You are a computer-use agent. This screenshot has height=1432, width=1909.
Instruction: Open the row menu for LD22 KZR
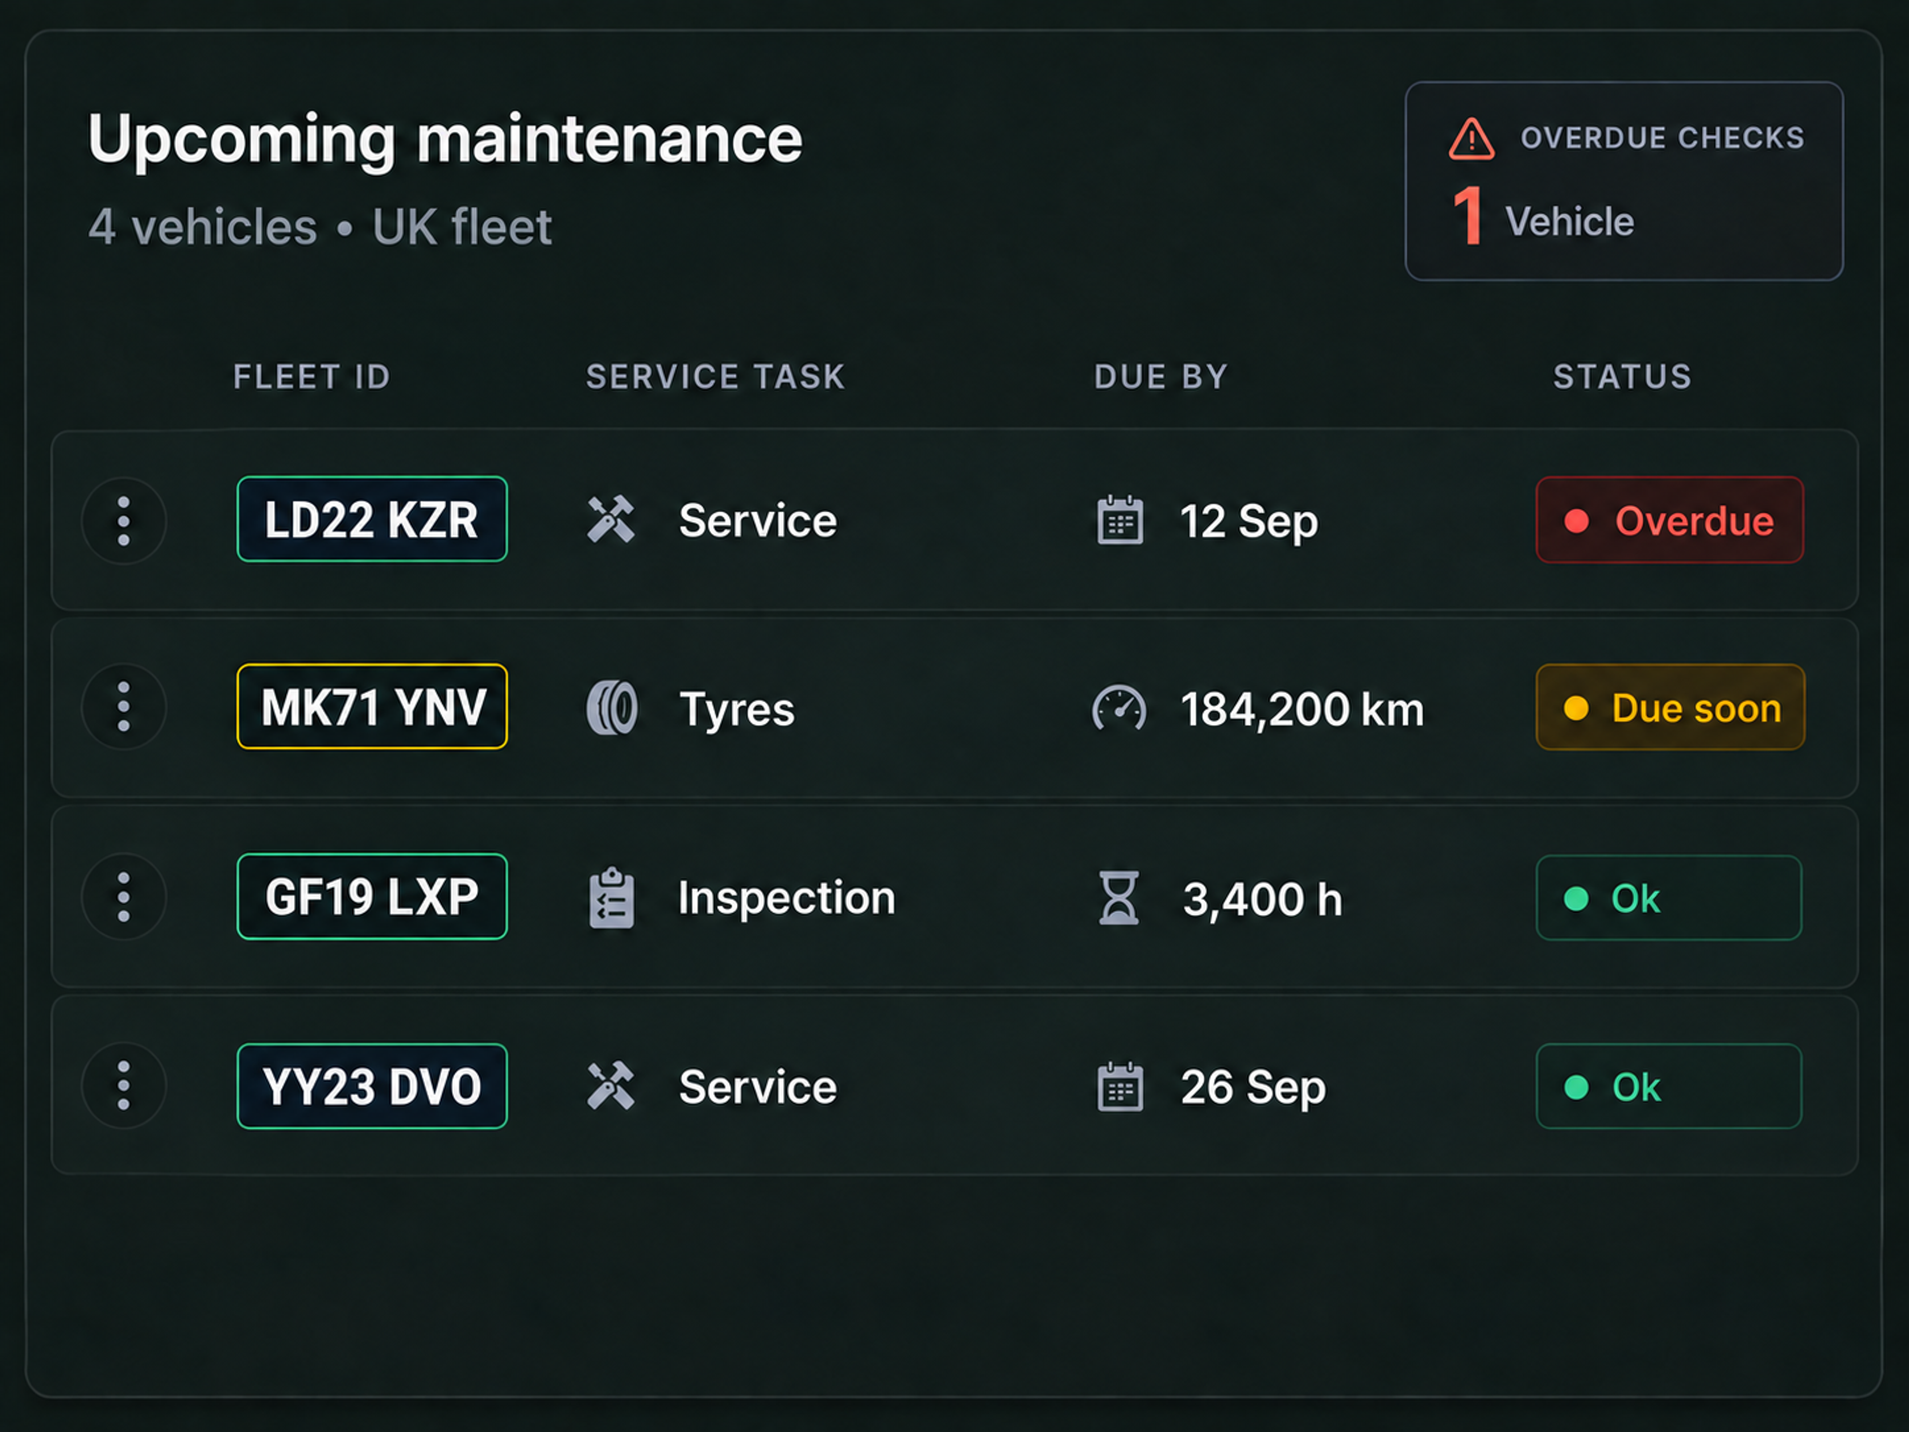click(123, 521)
